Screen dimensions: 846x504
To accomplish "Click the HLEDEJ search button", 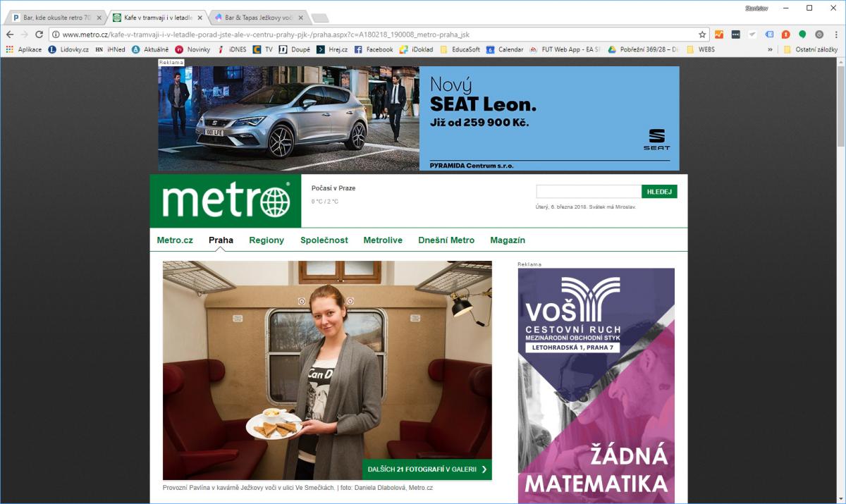I will (x=659, y=192).
